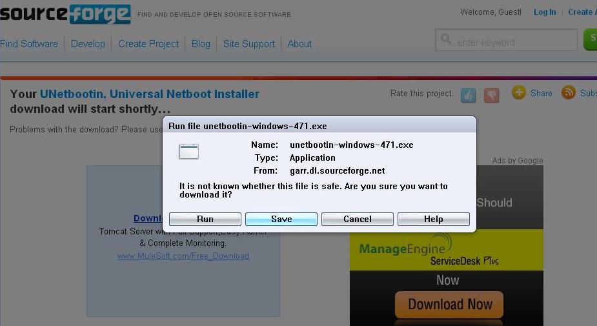Click the ManageEngine ServiceDesk Plus banner
This screenshot has width=597, height=326.
[x=446, y=250]
